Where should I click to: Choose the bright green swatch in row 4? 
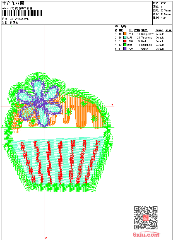pyautogui.click(x=125, y=45)
